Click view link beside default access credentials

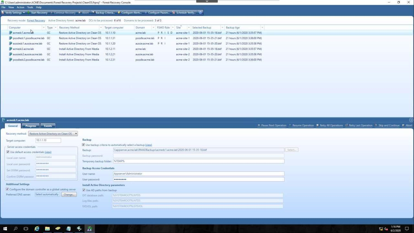pos(48,152)
